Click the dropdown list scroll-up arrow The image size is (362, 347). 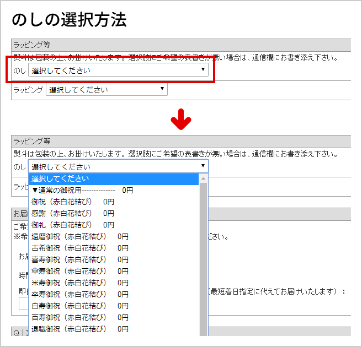pos(203,178)
